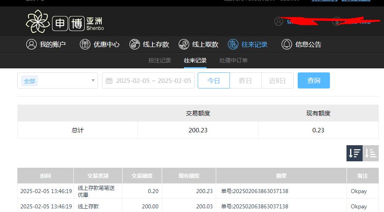
Task: Click the 往来记录 records icon
Action: 233,44
